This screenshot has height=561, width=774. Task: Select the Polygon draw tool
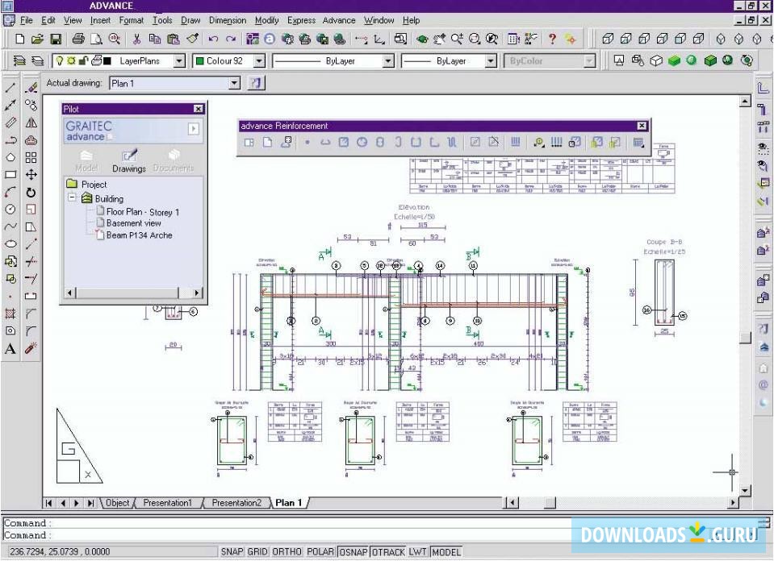(10, 158)
